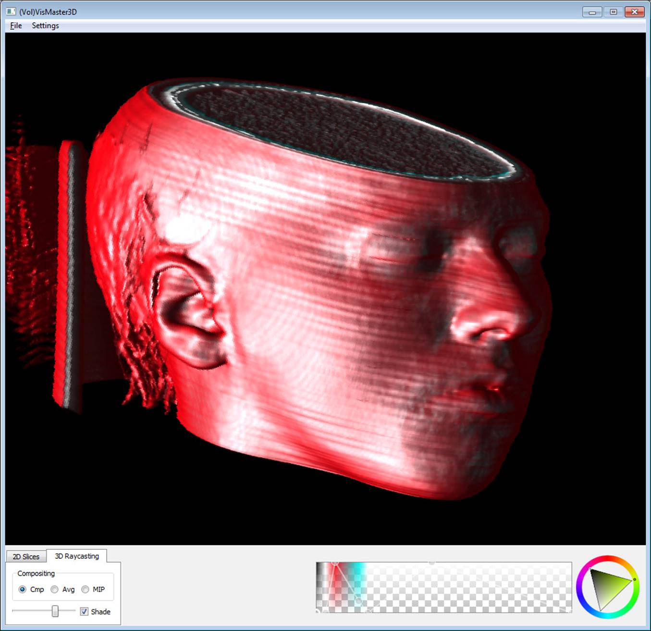Click the Compositing group label

click(36, 573)
